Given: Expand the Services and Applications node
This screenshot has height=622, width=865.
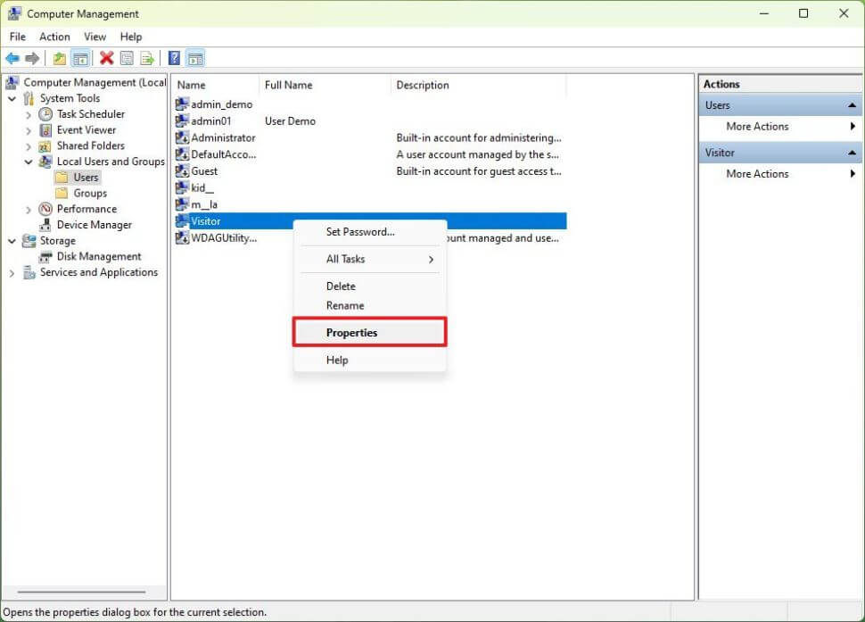Looking at the screenshot, I should pyautogui.click(x=12, y=272).
